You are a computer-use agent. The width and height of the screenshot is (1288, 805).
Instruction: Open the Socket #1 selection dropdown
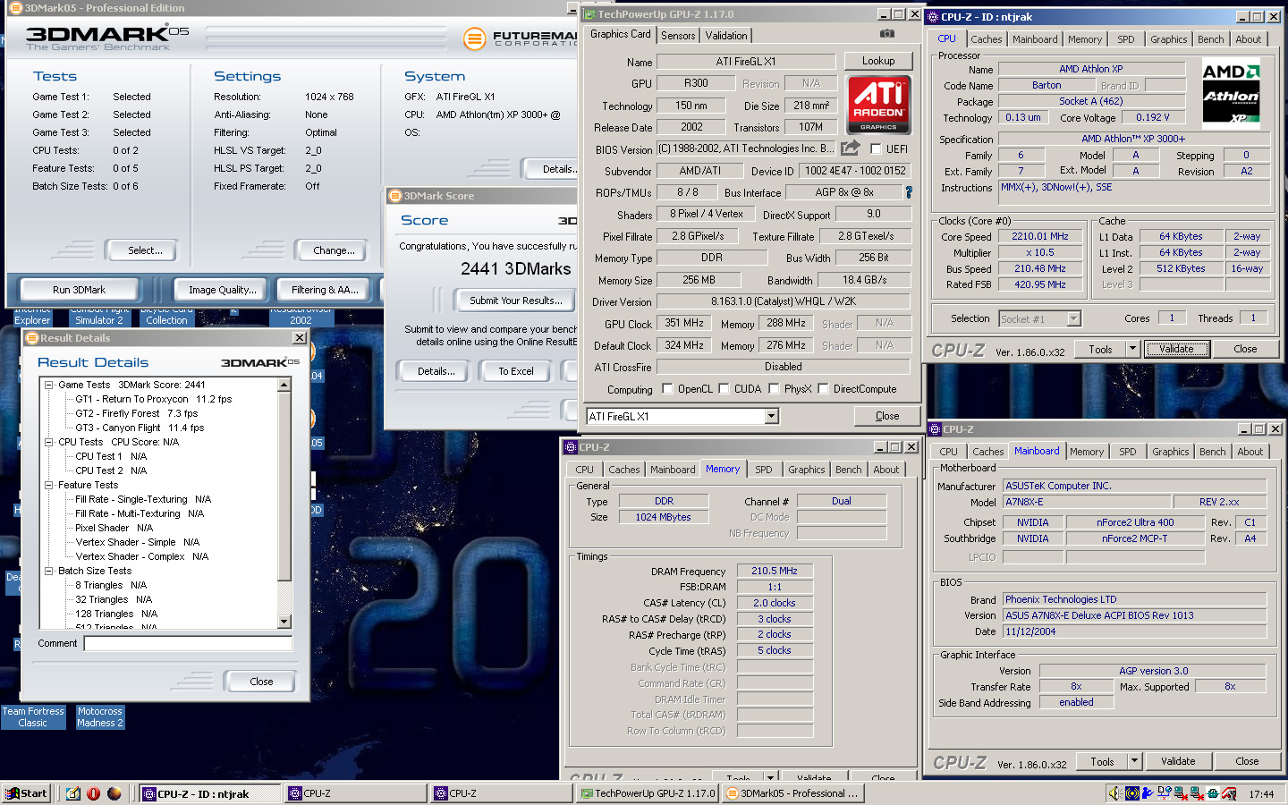point(1073,318)
